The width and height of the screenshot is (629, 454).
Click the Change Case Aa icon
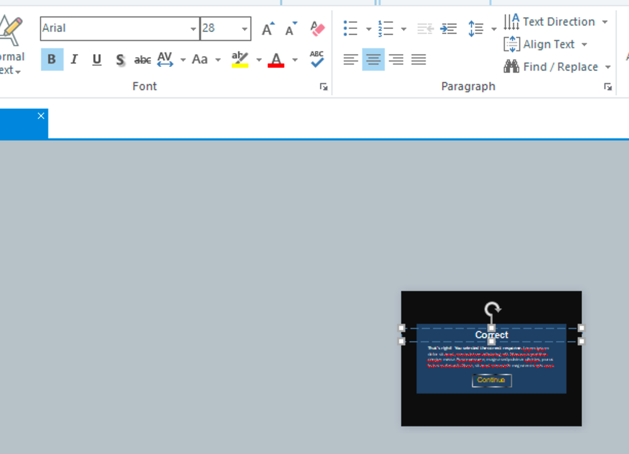tap(200, 60)
